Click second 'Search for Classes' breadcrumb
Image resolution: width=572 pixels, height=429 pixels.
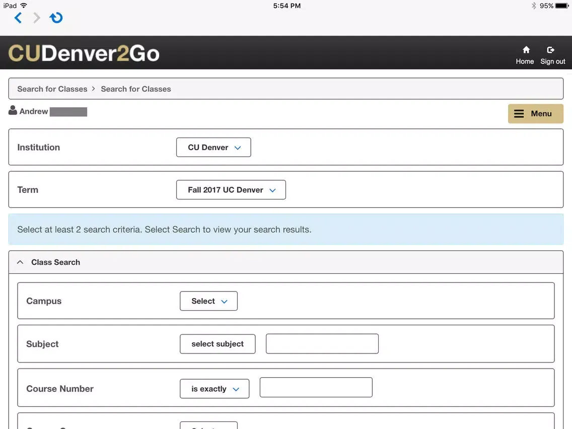pos(136,89)
